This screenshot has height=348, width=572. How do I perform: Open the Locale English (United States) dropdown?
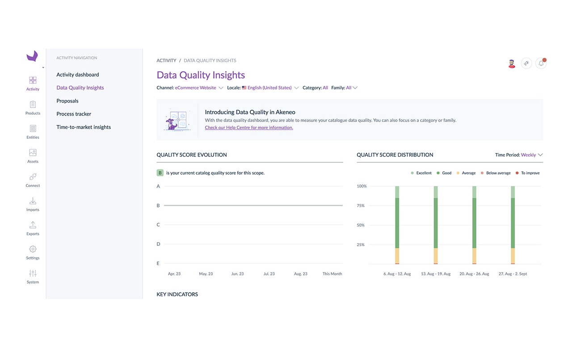click(263, 88)
